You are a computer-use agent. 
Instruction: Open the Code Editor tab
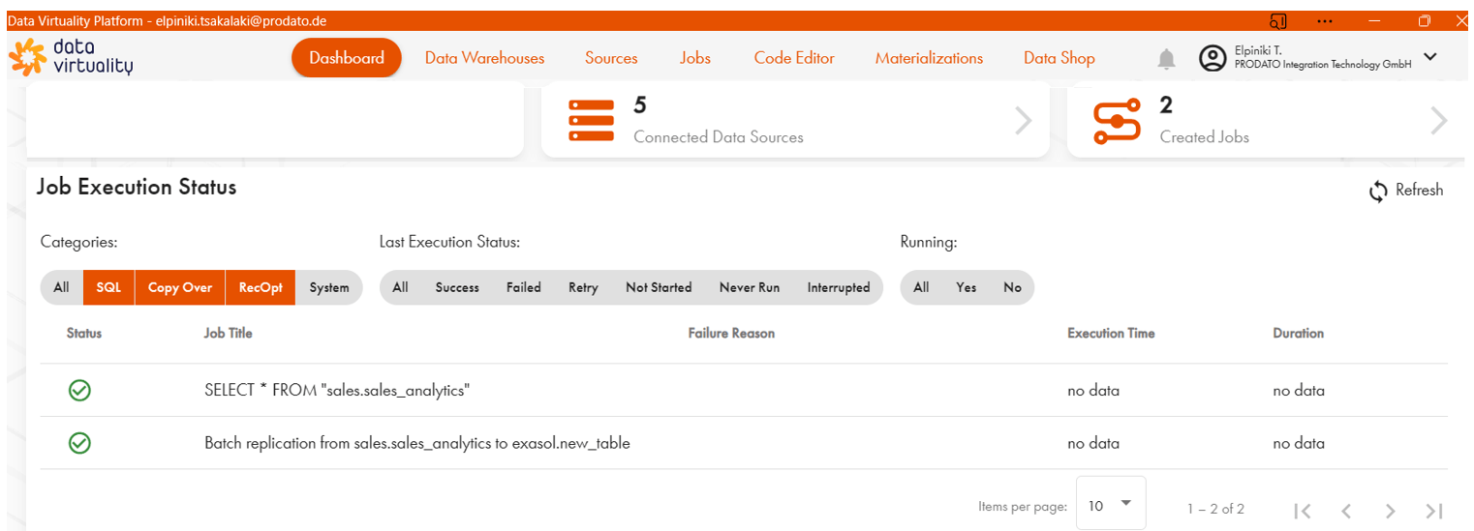pyautogui.click(x=793, y=58)
